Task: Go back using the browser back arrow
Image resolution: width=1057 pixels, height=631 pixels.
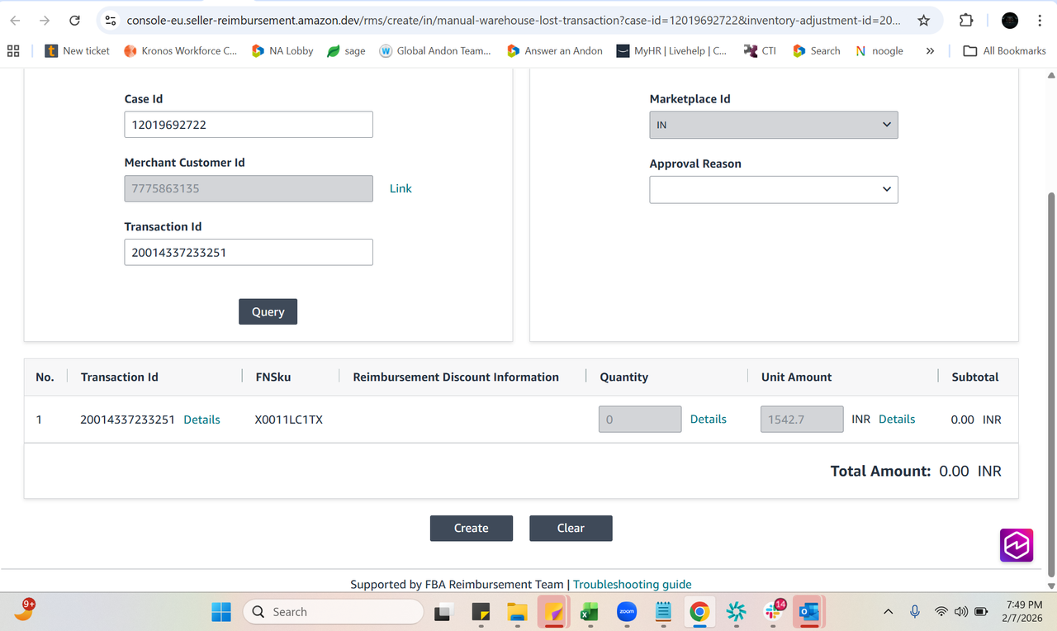Action: (x=15, y=21)
